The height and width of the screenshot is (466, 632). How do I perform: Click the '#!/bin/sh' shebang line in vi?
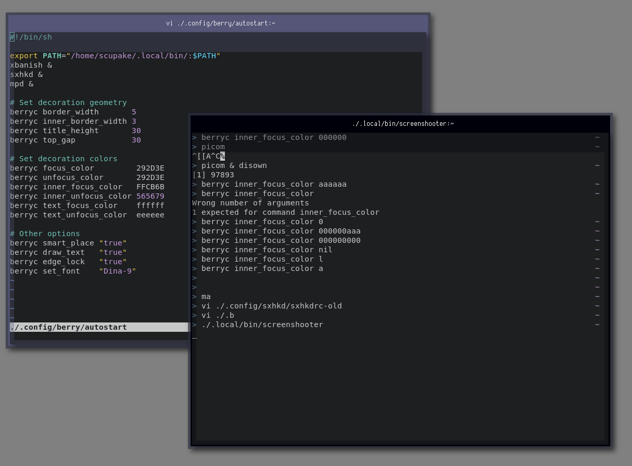31,37
